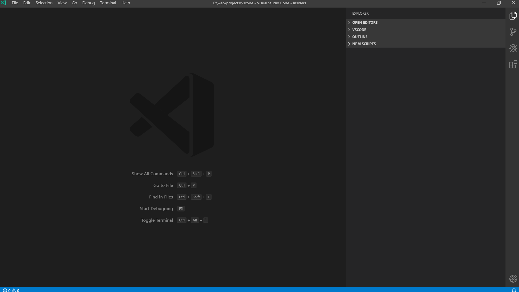Open the Extensions icon
This screenshot has width=519, height=292.
tap(513, 64)
